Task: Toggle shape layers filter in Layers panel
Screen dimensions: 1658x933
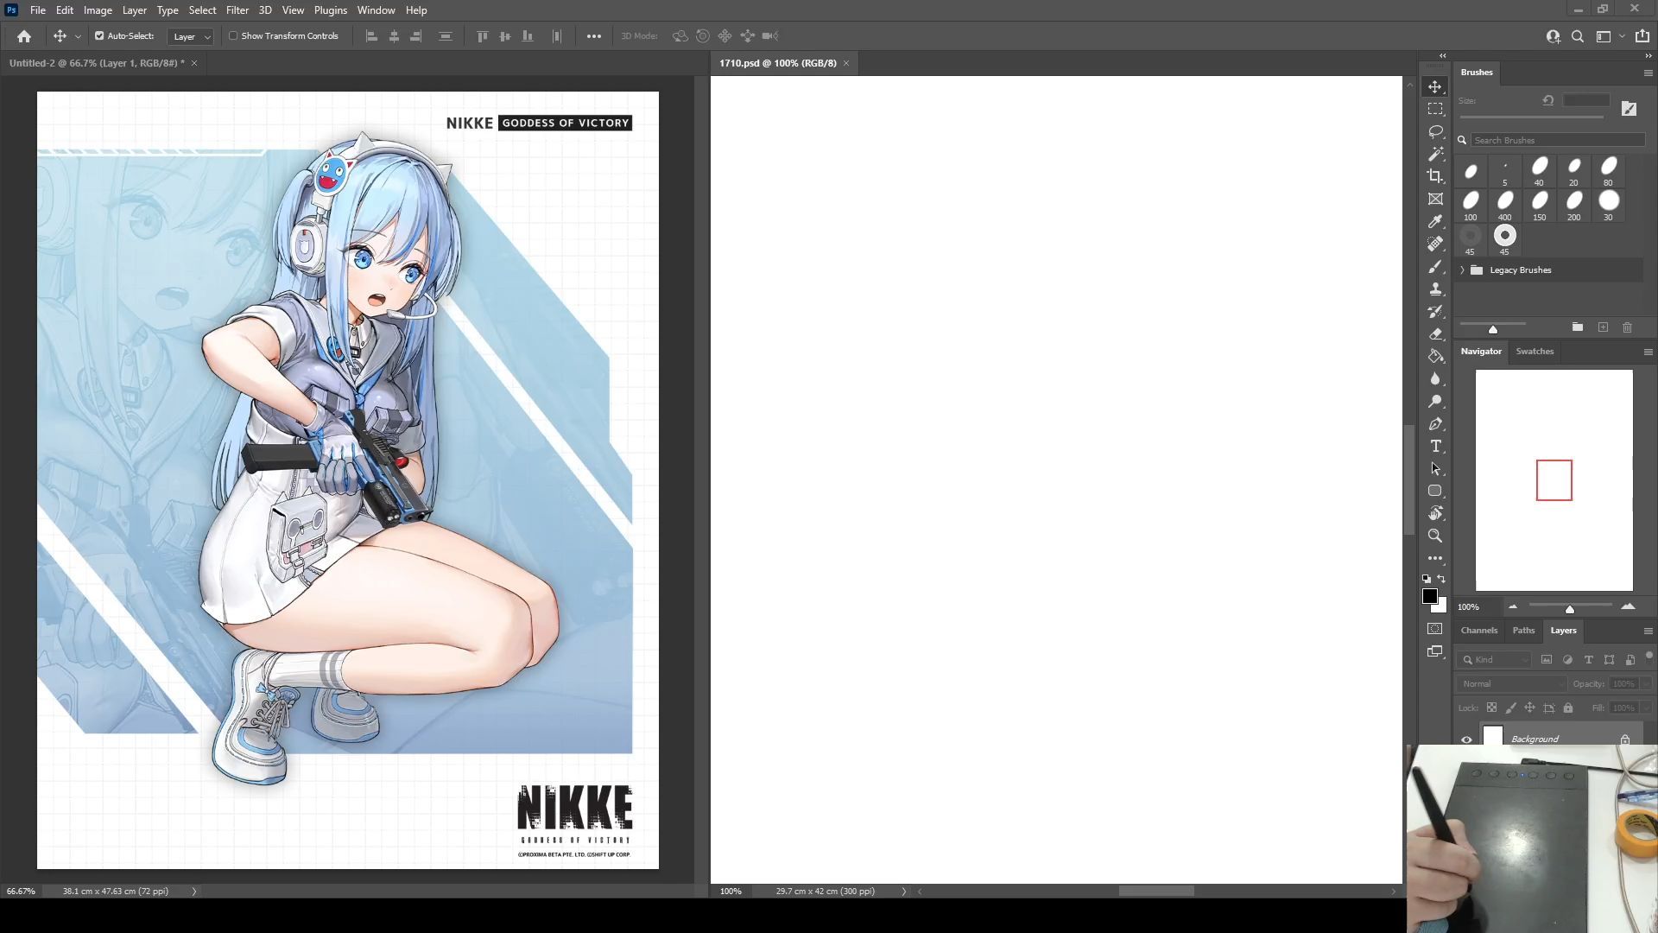Action: (1609, 659)
